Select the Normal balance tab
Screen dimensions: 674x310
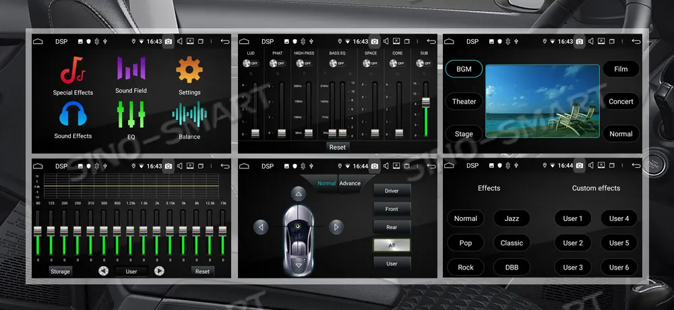click(327, 183)
